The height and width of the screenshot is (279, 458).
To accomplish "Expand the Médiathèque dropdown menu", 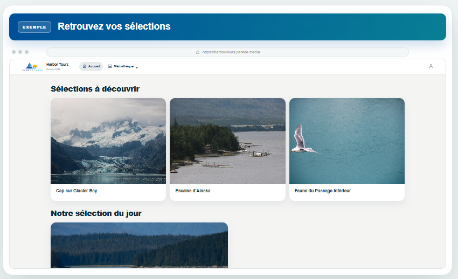I will click(x=123, y=67).
